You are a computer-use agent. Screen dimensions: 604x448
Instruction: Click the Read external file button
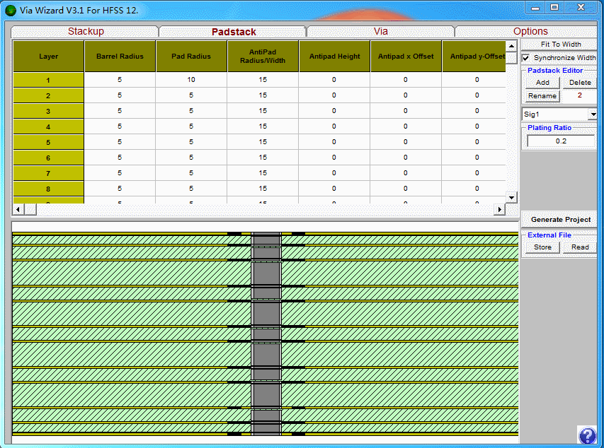(580, 247)
